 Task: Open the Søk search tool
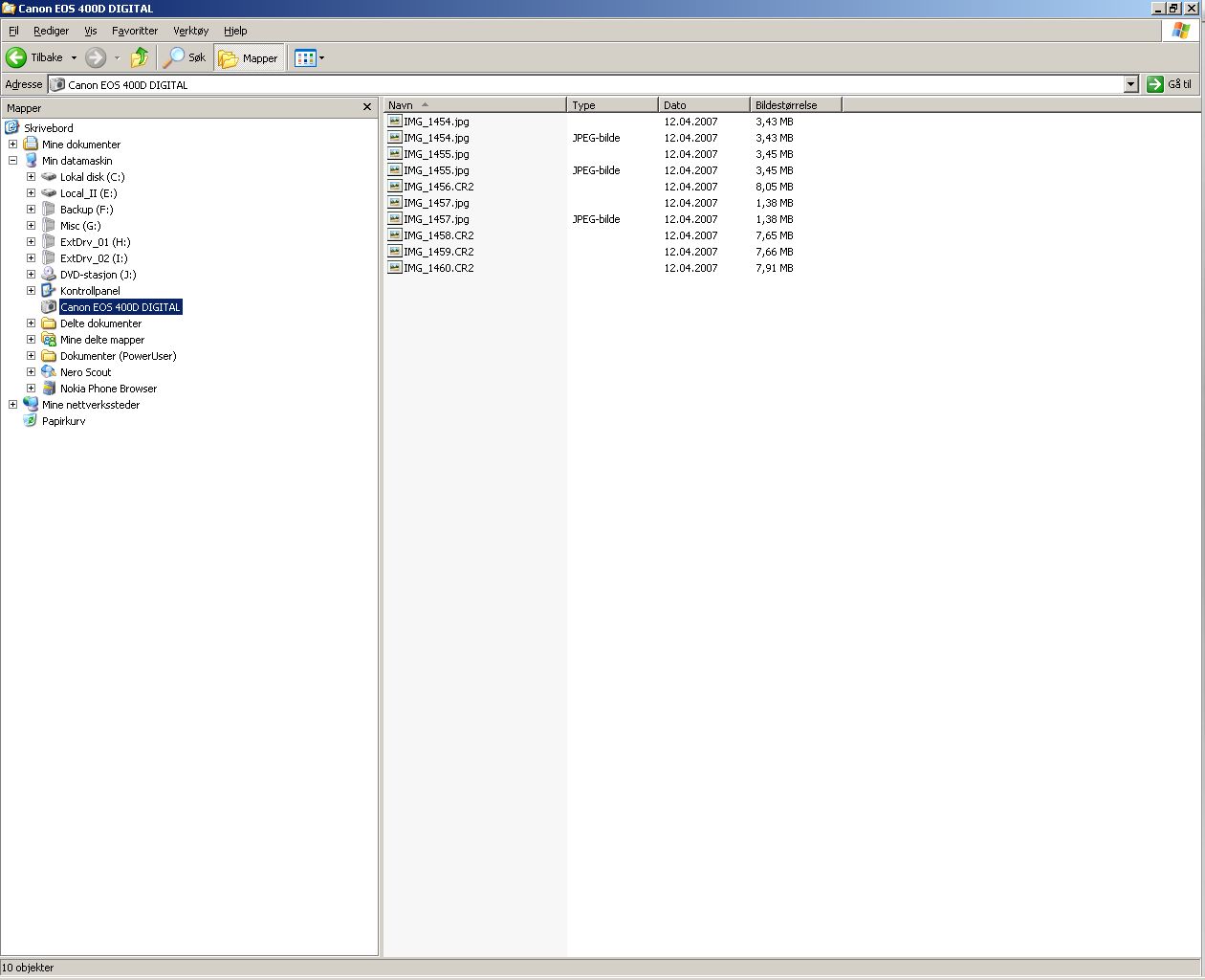[x=185, y=57]
